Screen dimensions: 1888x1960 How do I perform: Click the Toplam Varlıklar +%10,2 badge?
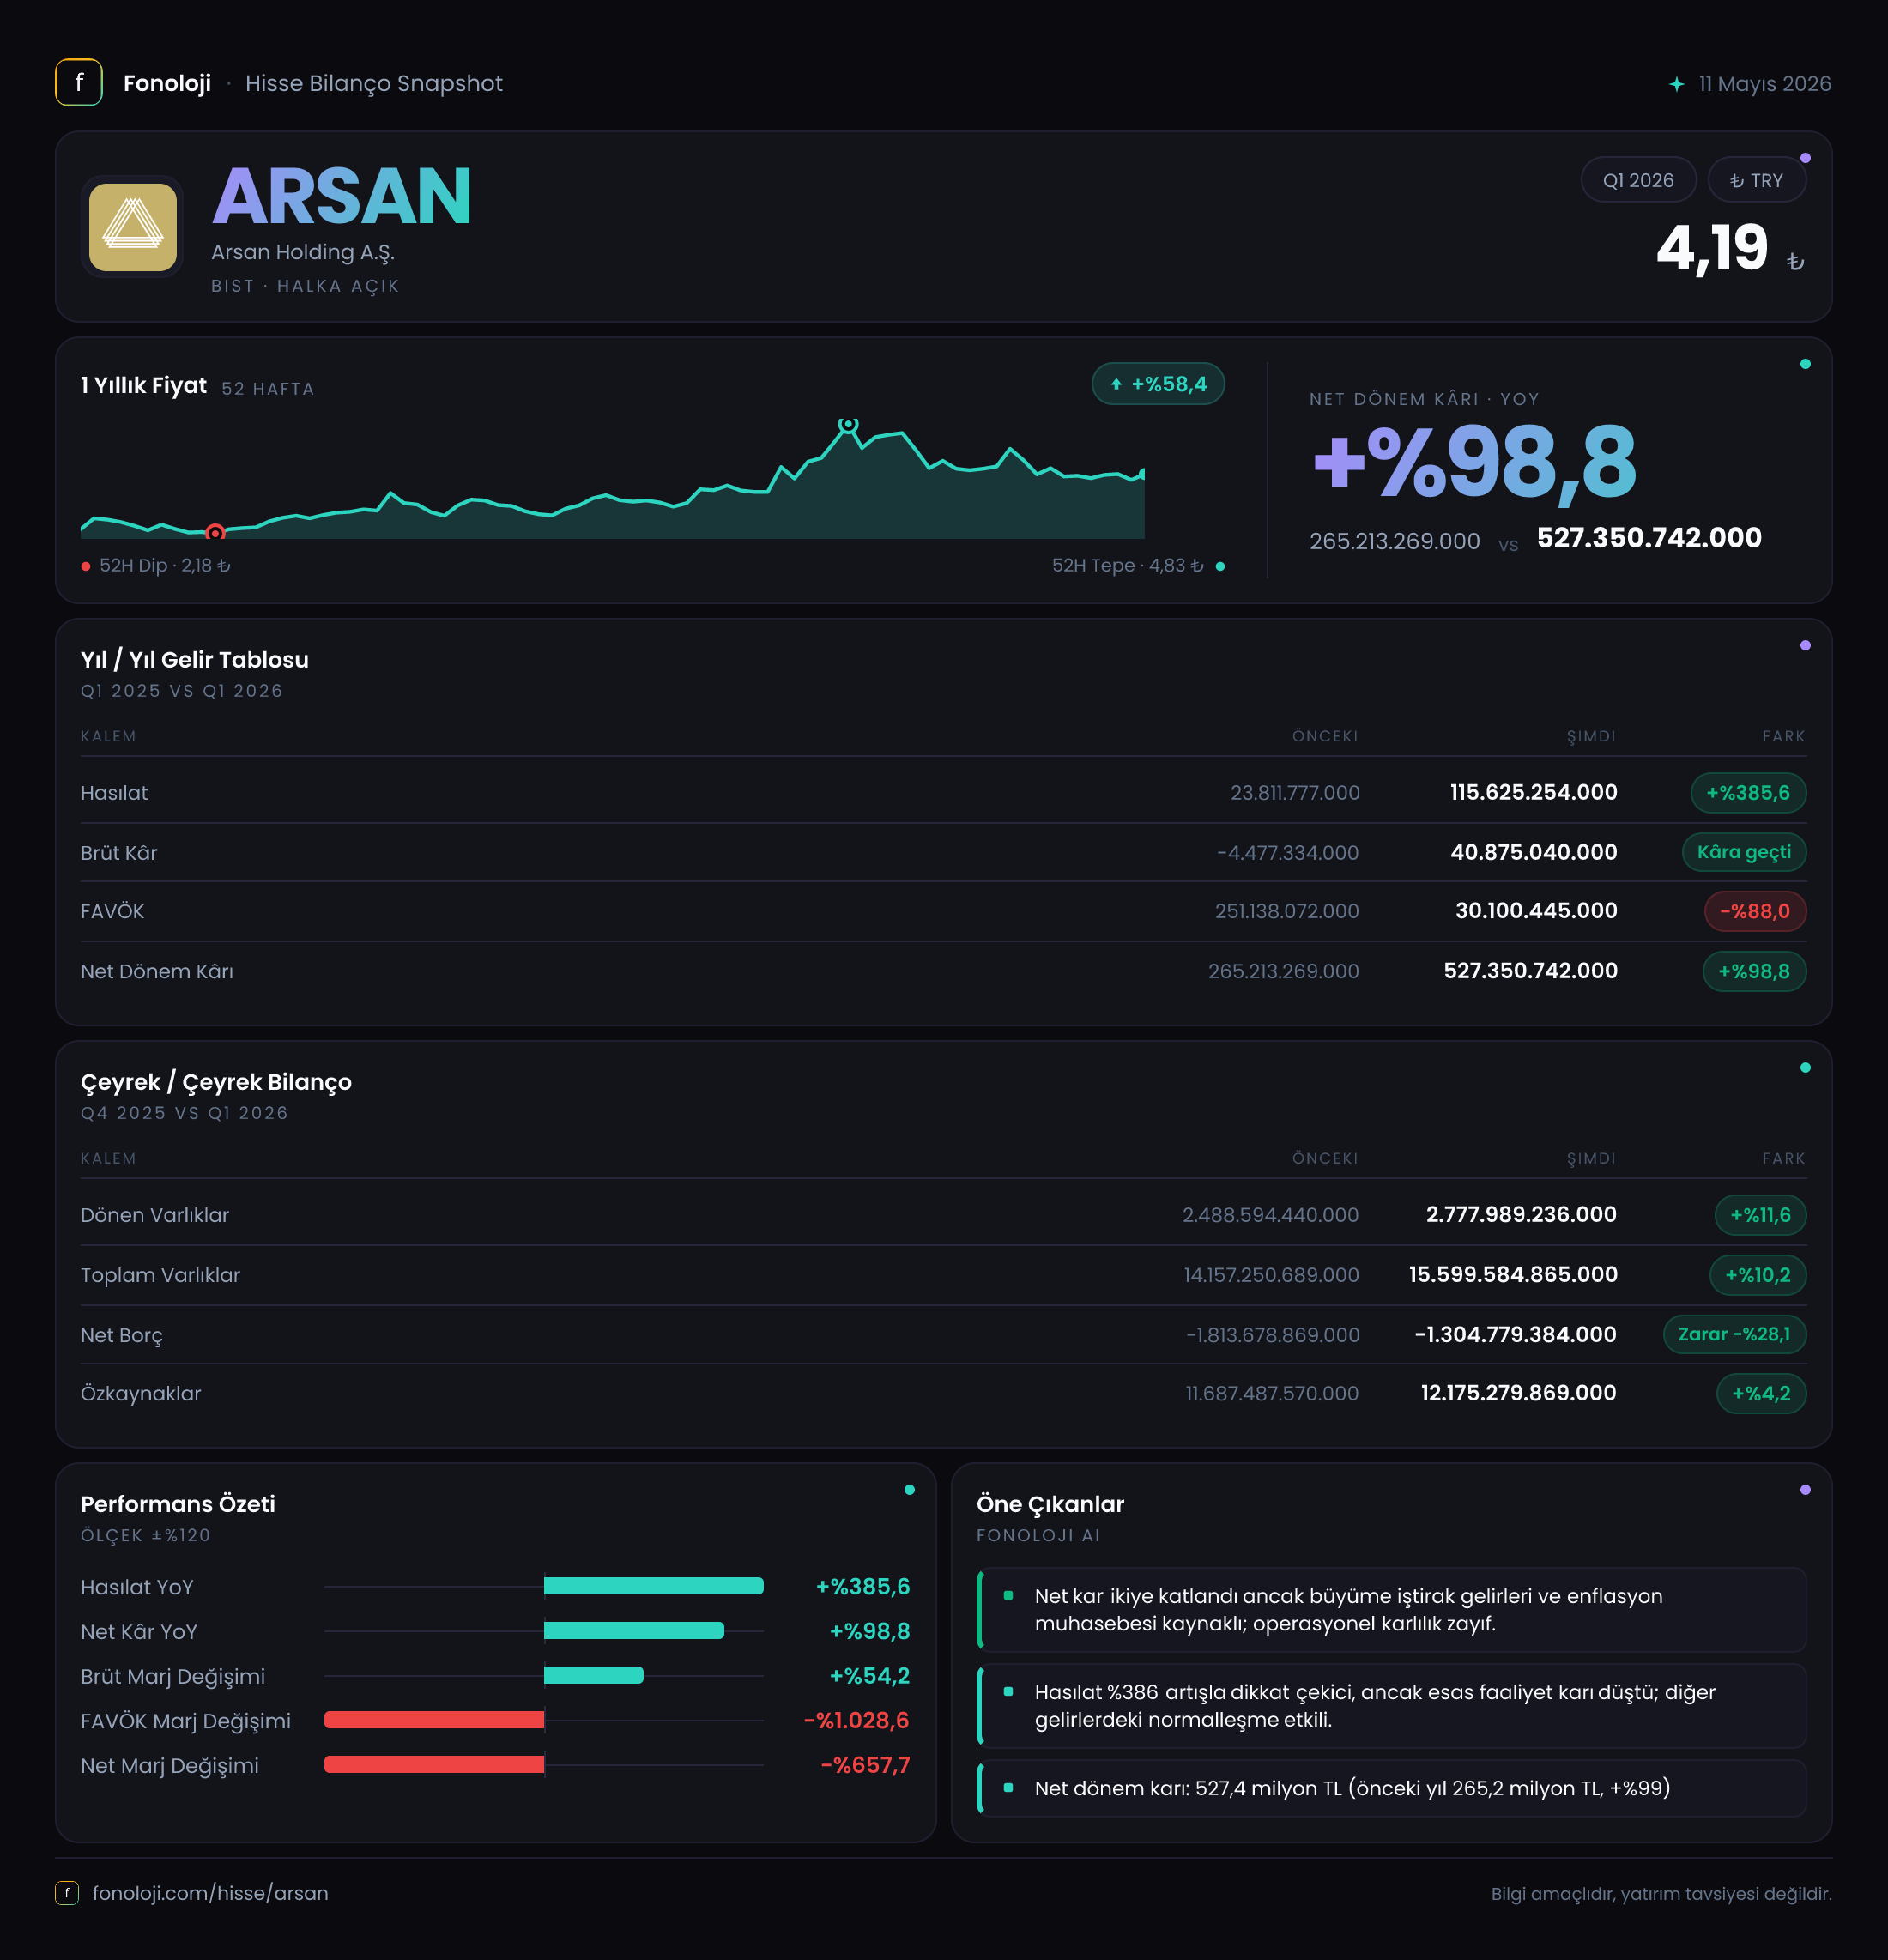[1758, 1275]
